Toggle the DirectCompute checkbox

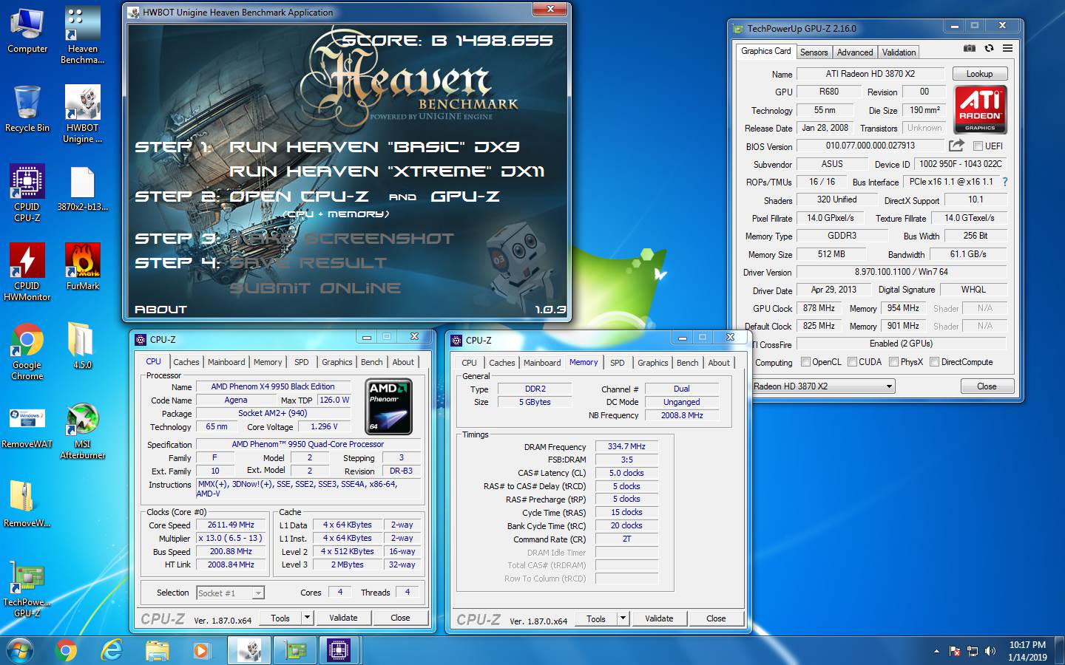[934, 362]
